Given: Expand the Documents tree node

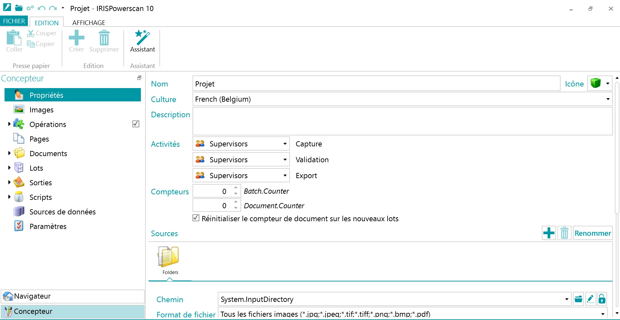Looking at the screenshot, I should [9, 153].
